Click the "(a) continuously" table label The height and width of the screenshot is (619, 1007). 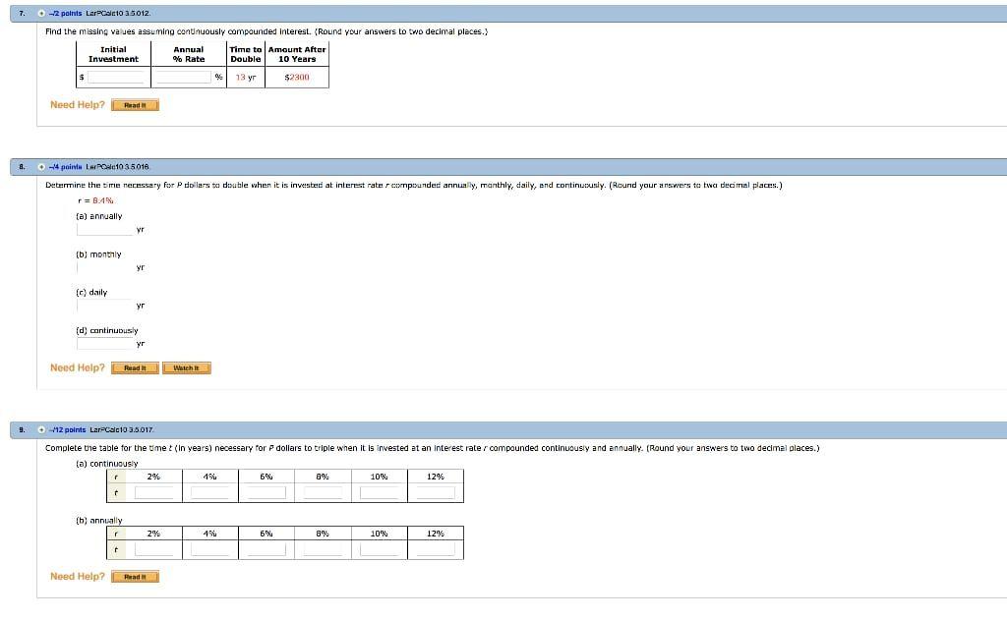(107, 464)
